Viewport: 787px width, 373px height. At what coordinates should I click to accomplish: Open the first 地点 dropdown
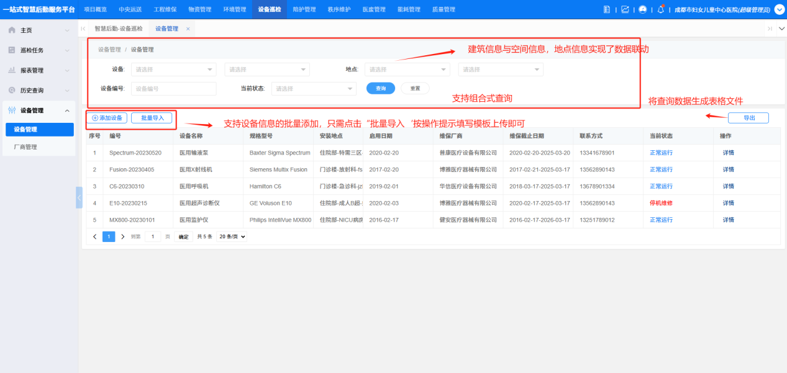pos(407,70)
